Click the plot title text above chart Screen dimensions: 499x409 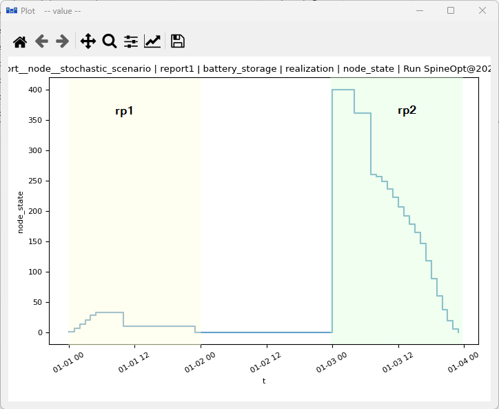(x=250, y=69)
